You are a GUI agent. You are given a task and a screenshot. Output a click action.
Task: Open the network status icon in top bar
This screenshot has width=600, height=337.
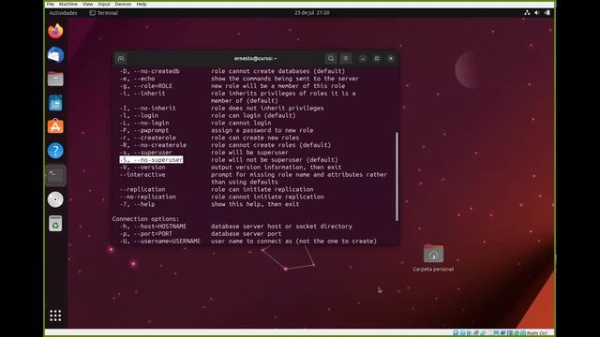pyautogui.click(x=527, y=12)
